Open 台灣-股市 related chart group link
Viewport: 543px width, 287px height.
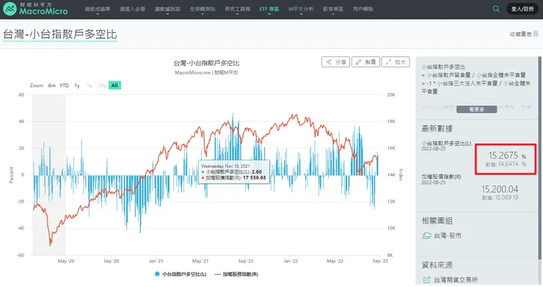448,236
